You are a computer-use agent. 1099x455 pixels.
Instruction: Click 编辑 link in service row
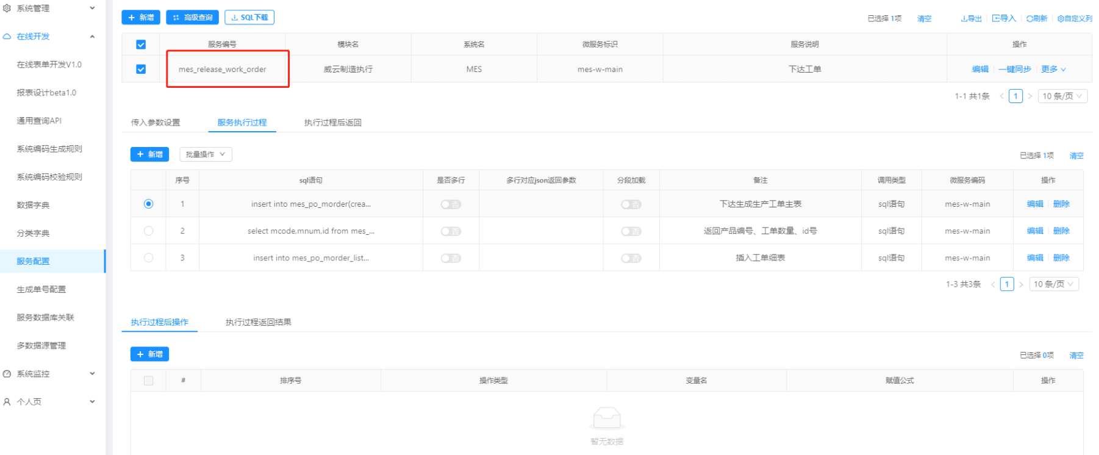point(980,69)
